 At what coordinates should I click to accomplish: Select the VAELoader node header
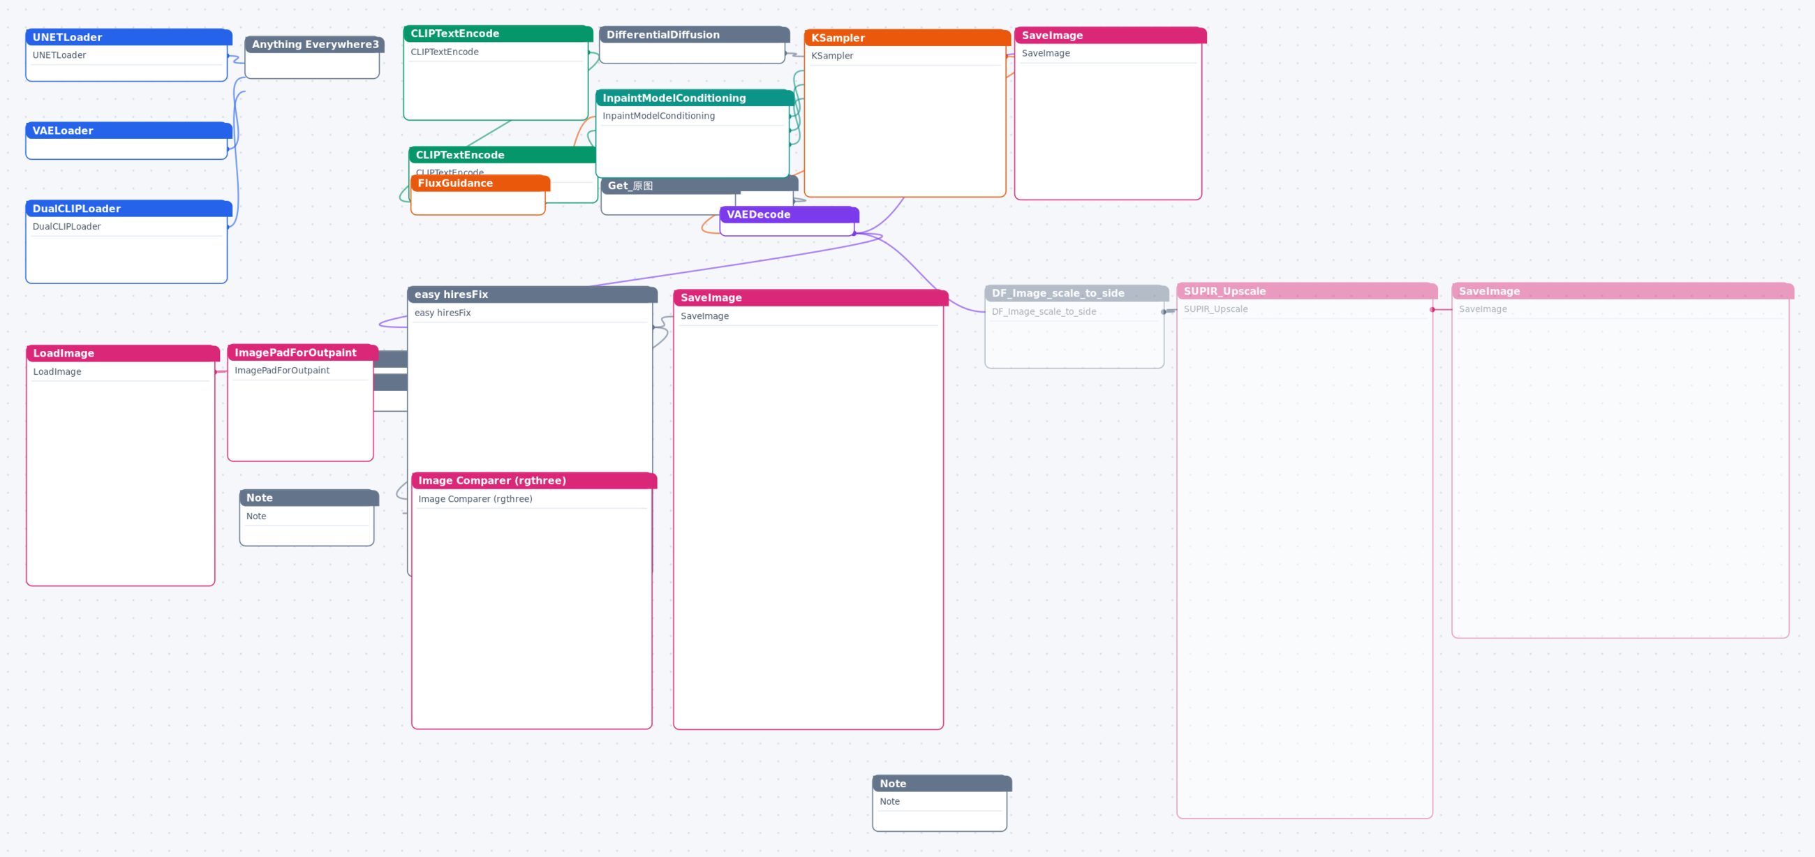[x=129, y=131]
